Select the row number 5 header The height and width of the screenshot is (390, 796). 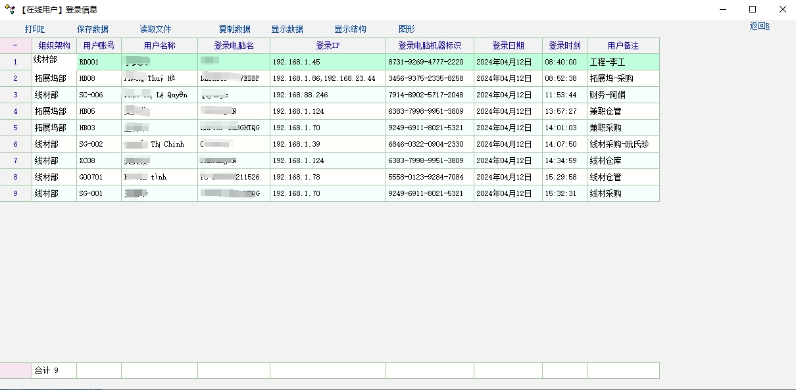(16, 128)
